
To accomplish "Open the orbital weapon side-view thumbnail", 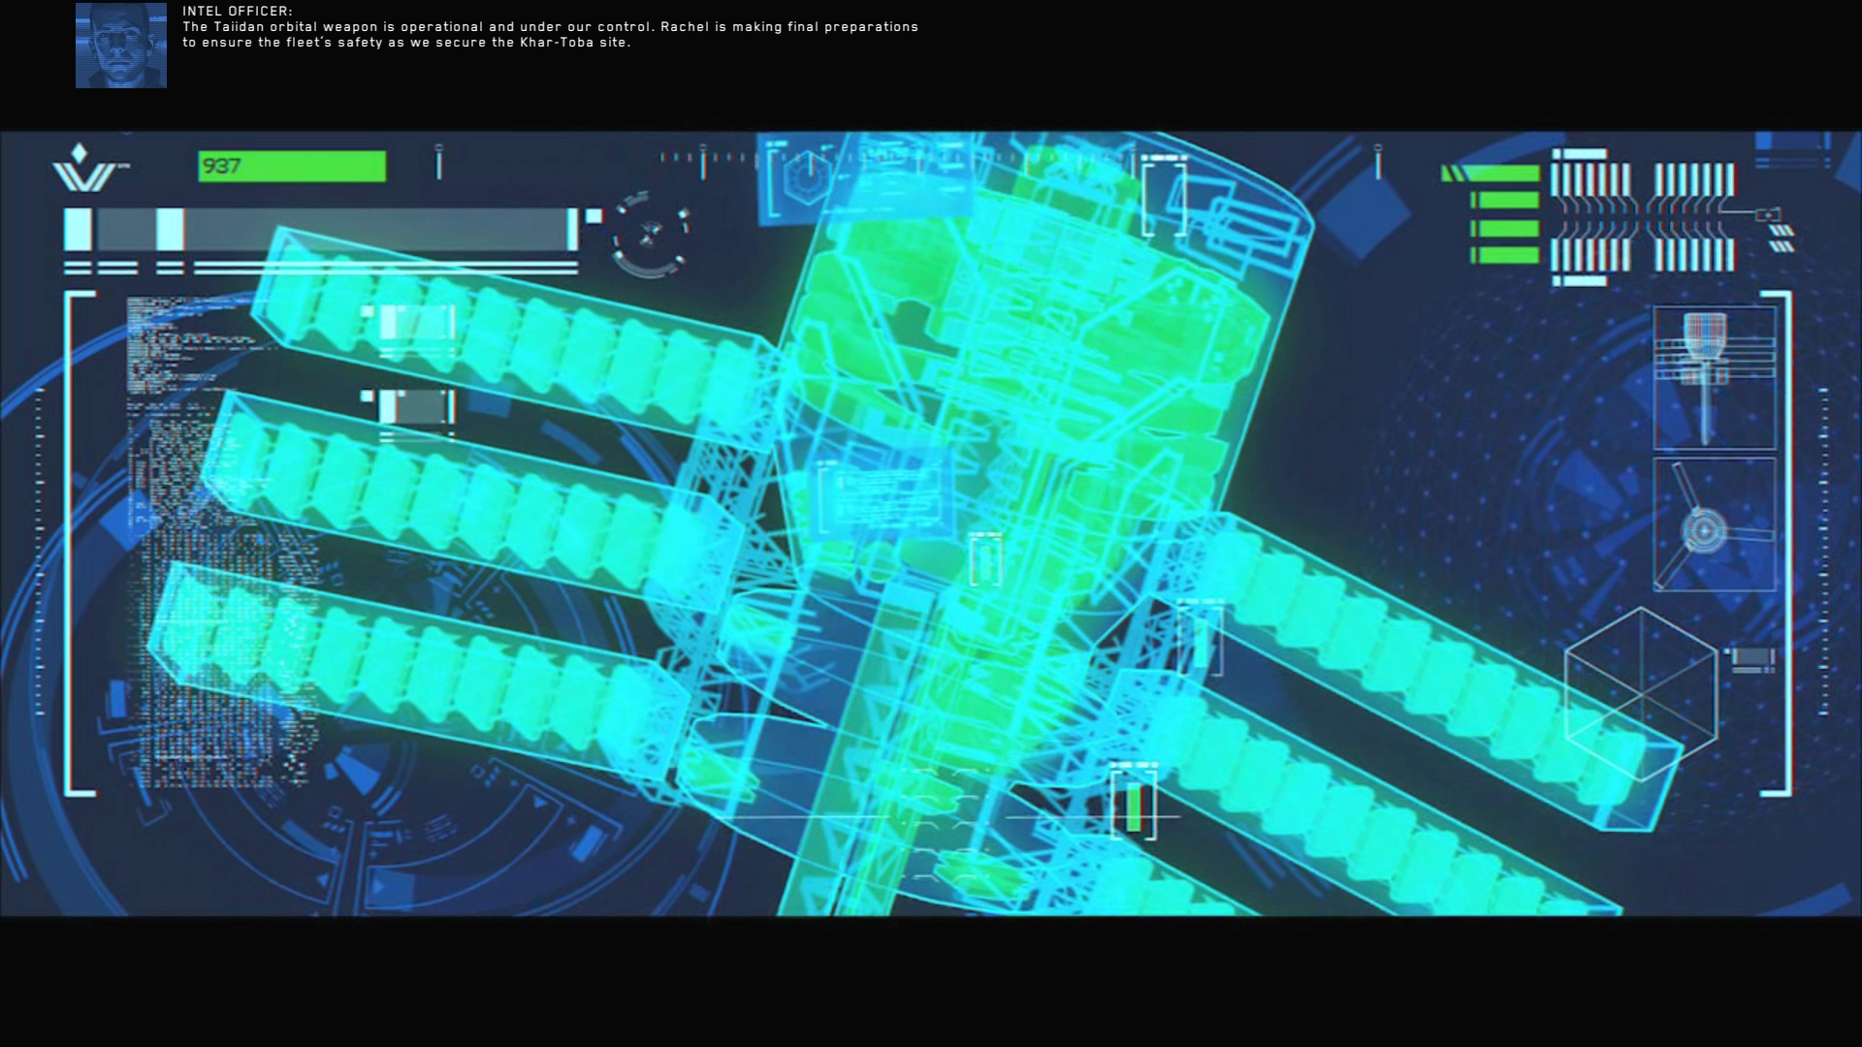I will (x=1715, y=378).
